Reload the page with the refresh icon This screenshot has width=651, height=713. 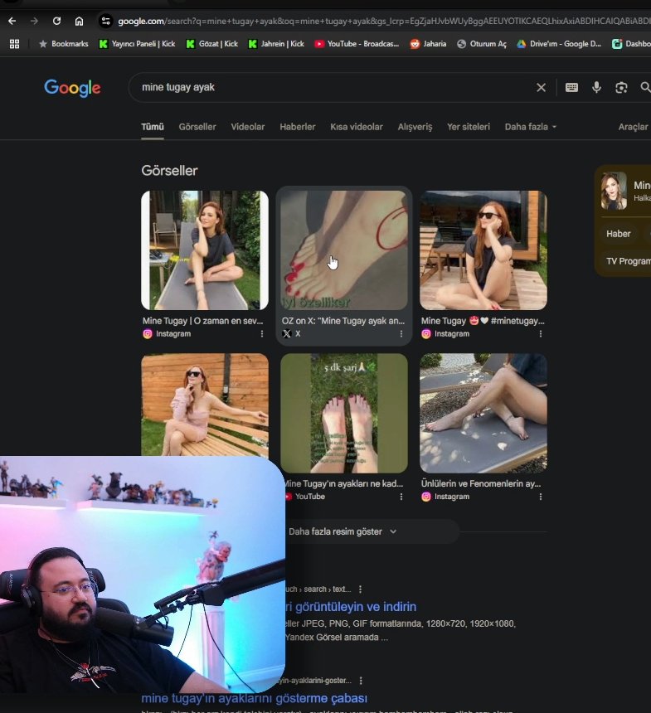tap(56, 21)
